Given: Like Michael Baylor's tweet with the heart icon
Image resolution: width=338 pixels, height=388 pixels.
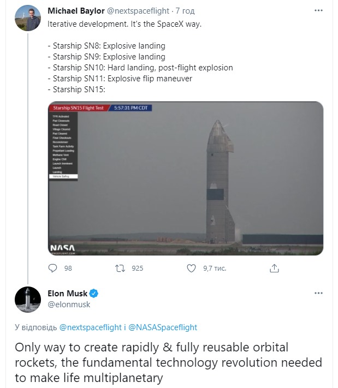Looking at the screenshot, I should 191,268.
